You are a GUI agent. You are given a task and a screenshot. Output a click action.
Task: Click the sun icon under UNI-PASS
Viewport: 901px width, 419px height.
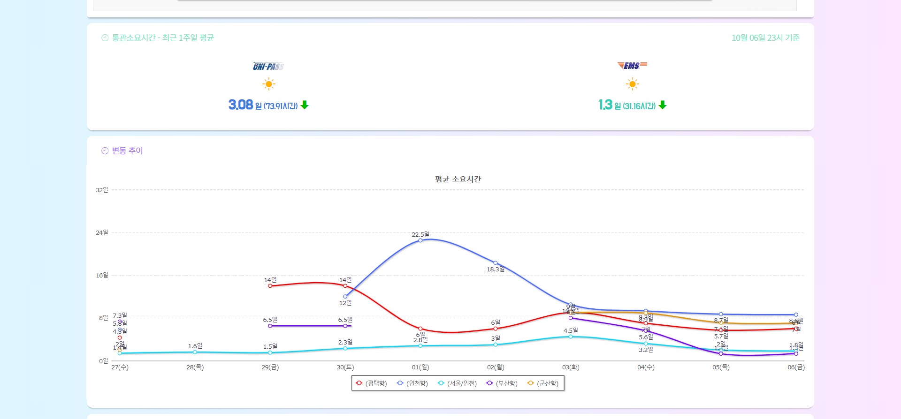pyautogui.click(x=269, y=84)
